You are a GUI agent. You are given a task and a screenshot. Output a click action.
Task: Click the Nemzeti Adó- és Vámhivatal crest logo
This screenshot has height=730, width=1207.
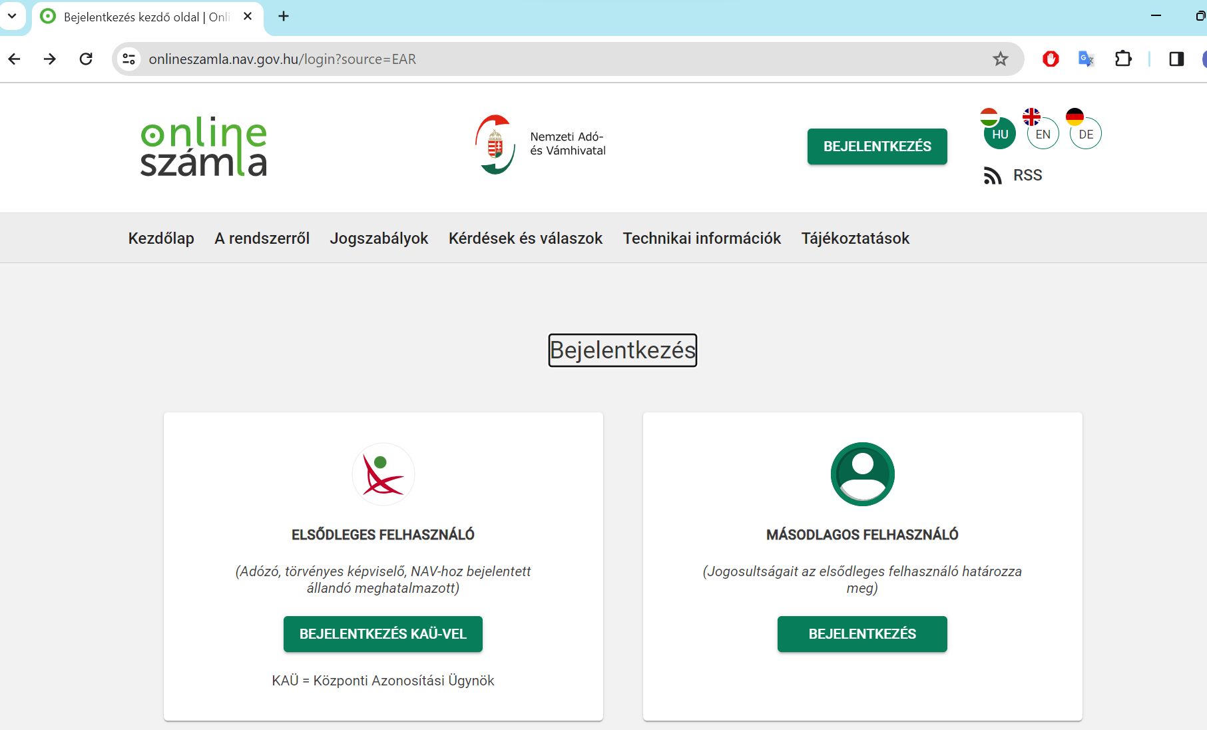point(495,145)
